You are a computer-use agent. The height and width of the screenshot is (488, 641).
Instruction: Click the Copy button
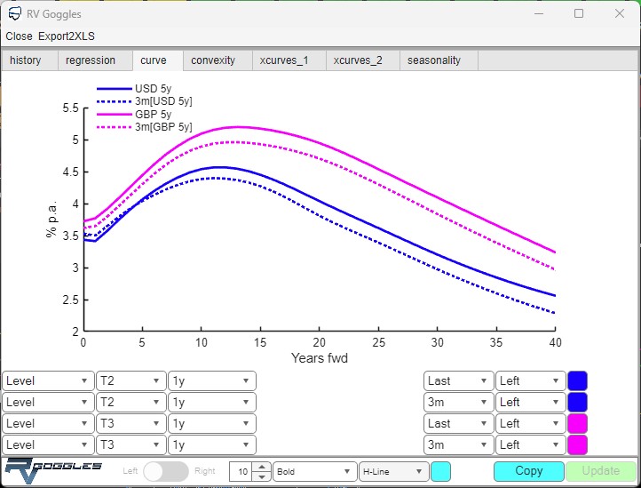pos(529,471)
